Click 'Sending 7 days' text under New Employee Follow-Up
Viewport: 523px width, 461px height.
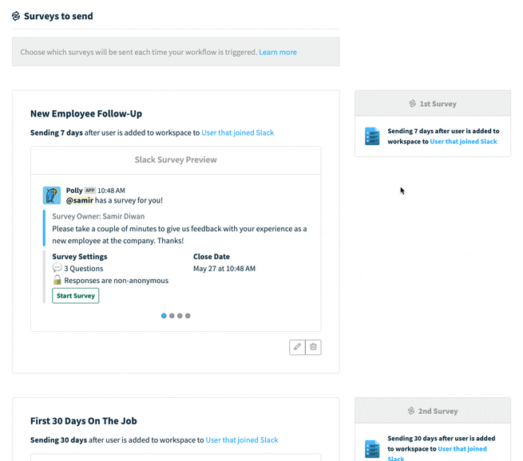pyautogui.click(x=57, y=132)
